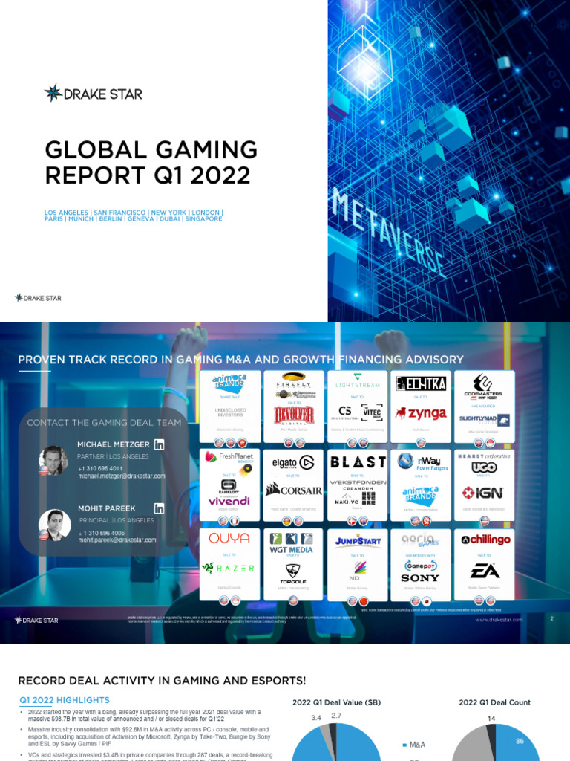Click the blue M&A legend square
The width and height of the screenshot is (570, 761).
[404, 745]
